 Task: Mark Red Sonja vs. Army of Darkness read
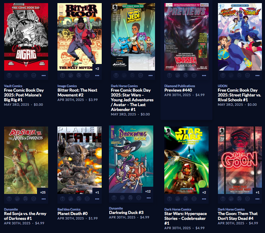[26, 199]
